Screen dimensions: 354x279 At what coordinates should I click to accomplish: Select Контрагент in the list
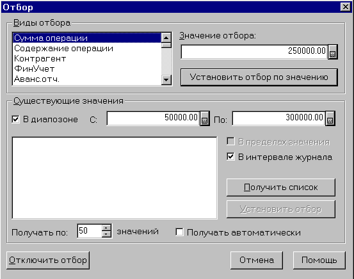87,58
